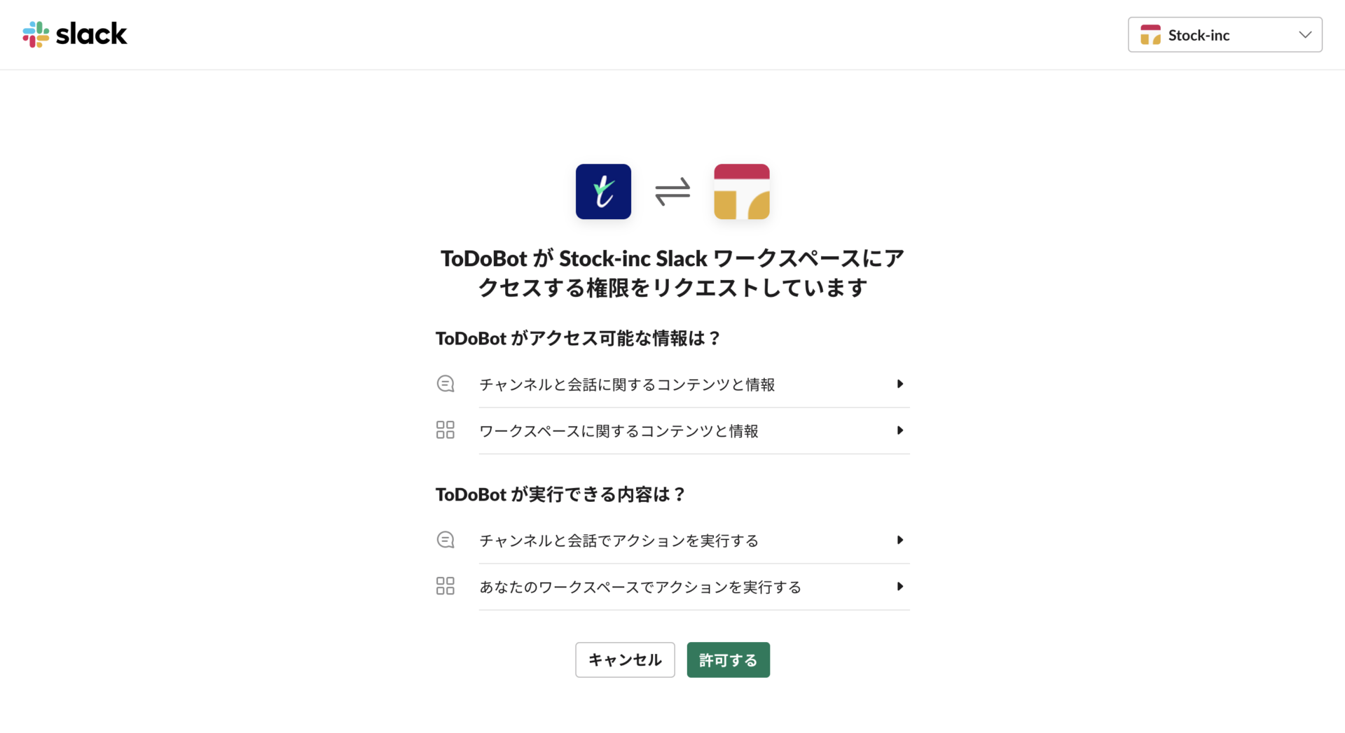
Task: Click the bidirectional arrows between app icons
Action: click(672, 190)
